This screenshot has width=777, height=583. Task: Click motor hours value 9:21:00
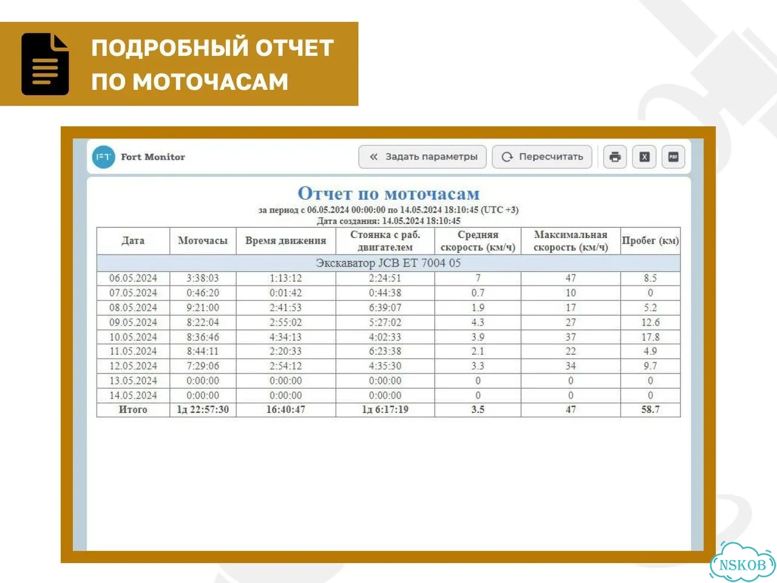(203, 307)
